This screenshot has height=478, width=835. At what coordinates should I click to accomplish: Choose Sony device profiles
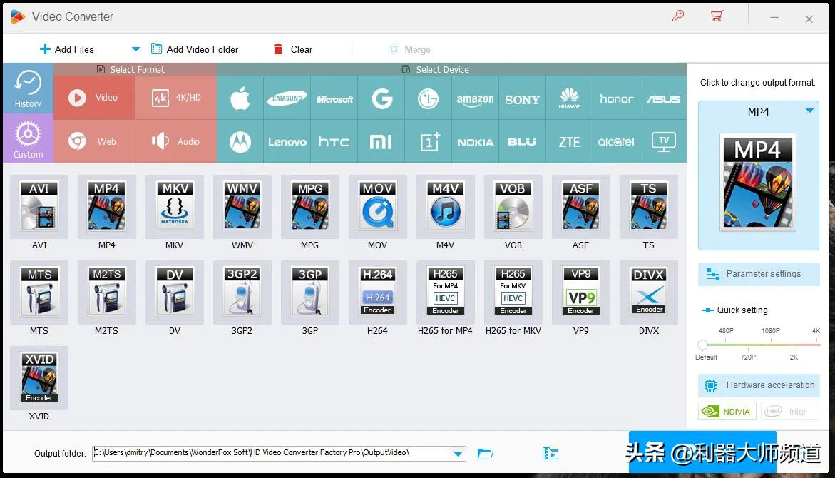[x=523, y=98]
